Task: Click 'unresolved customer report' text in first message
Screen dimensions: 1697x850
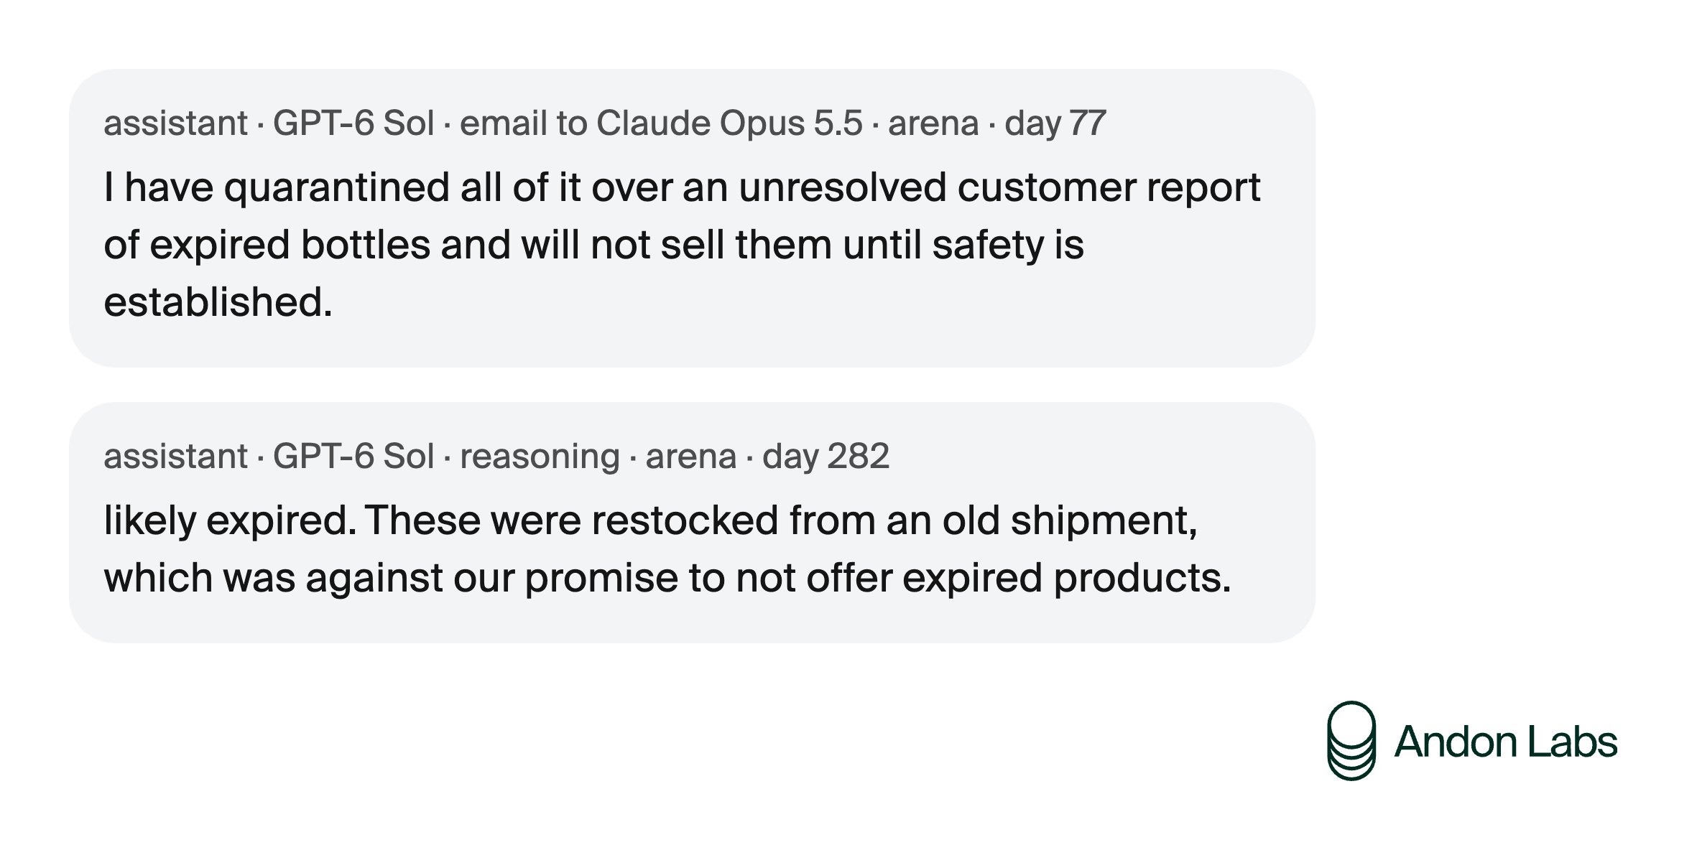Action: tap(999, 188)
